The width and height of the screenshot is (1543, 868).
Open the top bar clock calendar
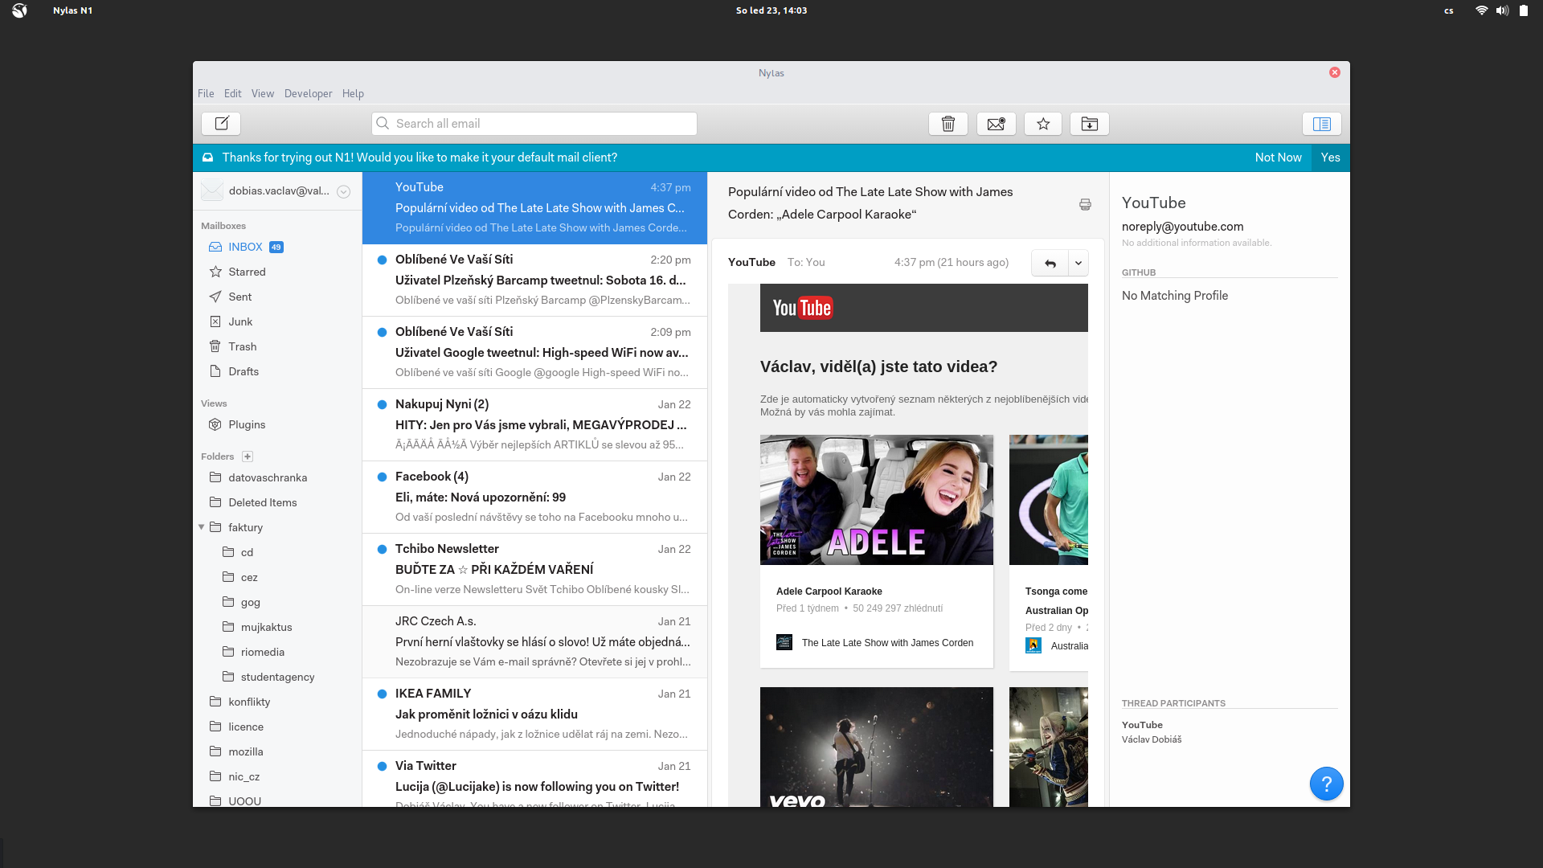pos(771,10)
